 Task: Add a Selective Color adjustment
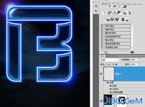coord(127,19)
